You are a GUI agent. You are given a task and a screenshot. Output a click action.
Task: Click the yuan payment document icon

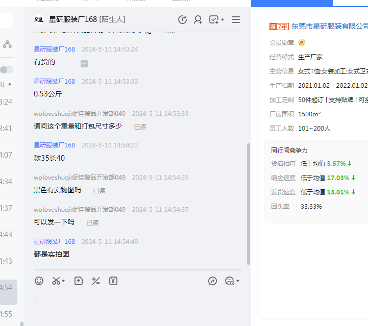(113, 281)
